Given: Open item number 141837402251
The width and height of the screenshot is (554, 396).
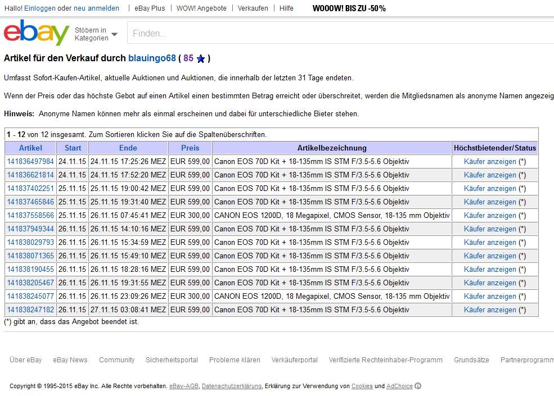Looking at the screenshot, I should point(30,188).
